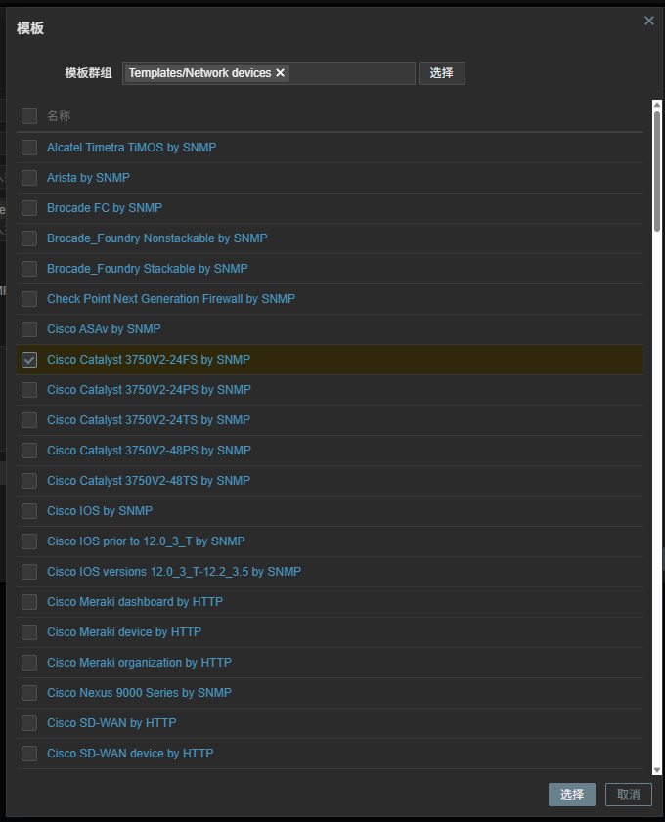Check Cisco IOS by SNMP checkbox
The height and width of the screenshot is (822, 665).
(29, 511)
